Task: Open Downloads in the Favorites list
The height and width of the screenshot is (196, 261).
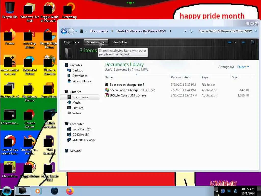Action: 80,76
